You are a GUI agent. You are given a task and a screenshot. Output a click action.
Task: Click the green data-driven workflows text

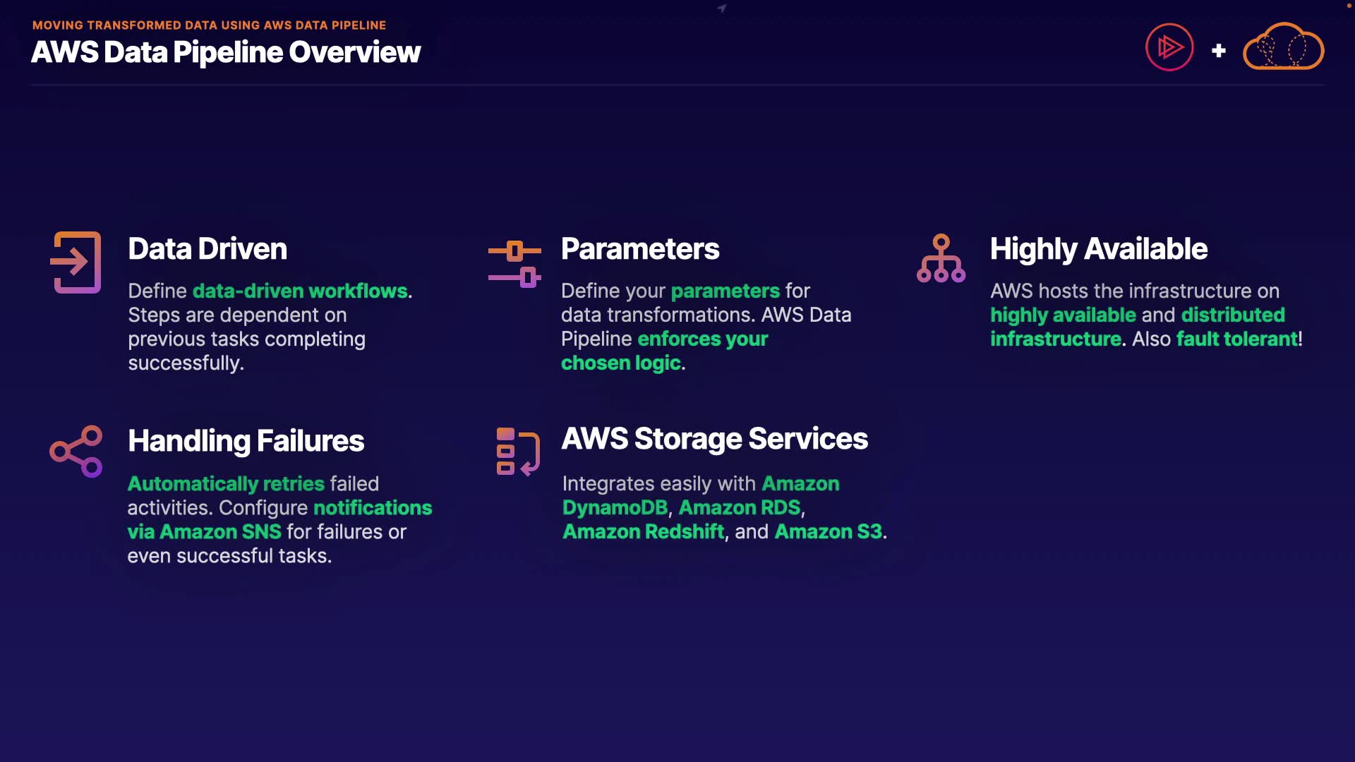300,291
